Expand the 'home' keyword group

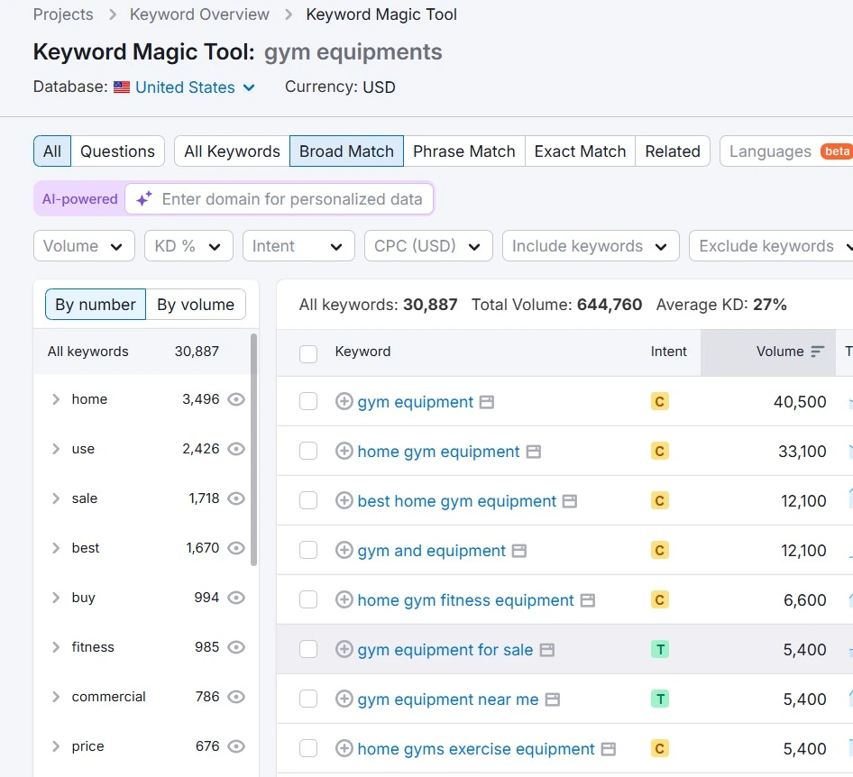point(56,399)
